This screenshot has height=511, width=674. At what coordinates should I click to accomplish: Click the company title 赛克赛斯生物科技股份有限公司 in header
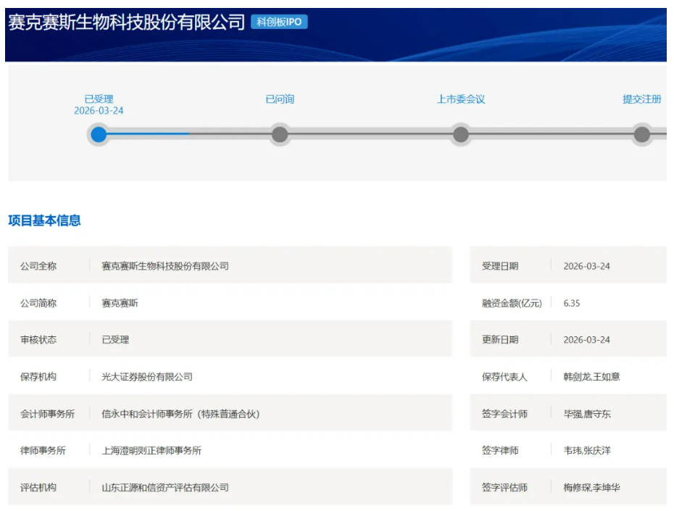click(x=127, y=22)
